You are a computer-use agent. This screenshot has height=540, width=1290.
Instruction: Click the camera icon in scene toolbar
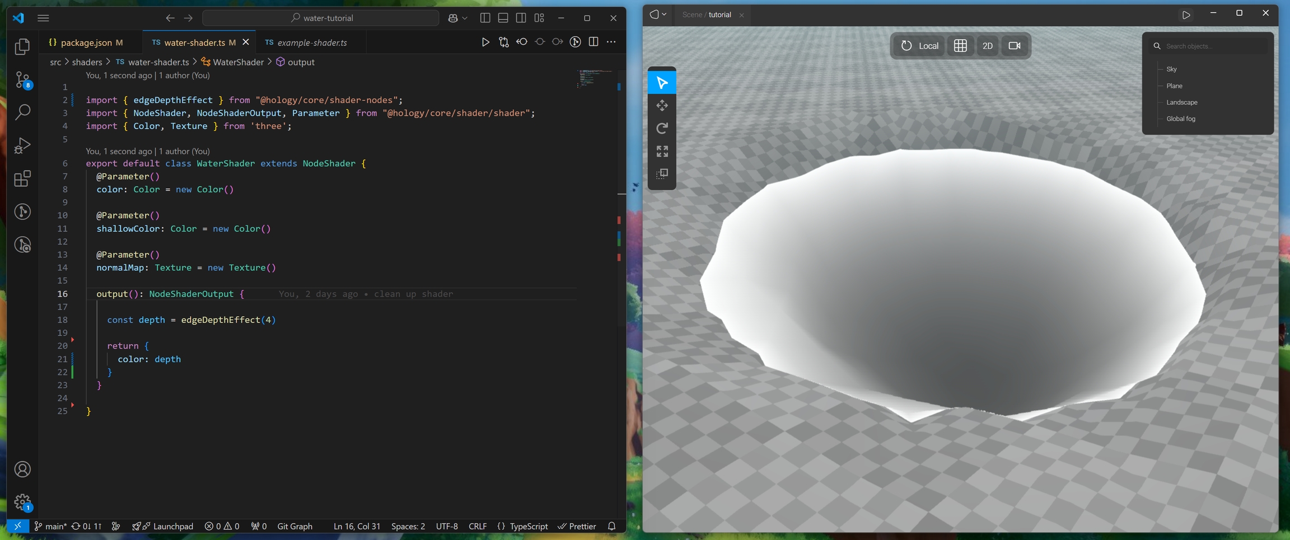(1014, 46)
